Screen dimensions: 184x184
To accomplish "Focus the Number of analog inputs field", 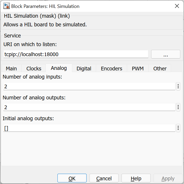I will (x=89, y=86).
